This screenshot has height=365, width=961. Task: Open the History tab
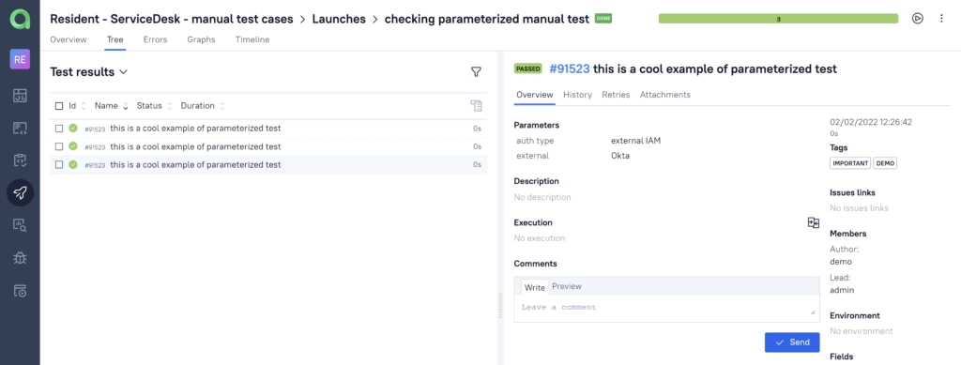point(577,95)
